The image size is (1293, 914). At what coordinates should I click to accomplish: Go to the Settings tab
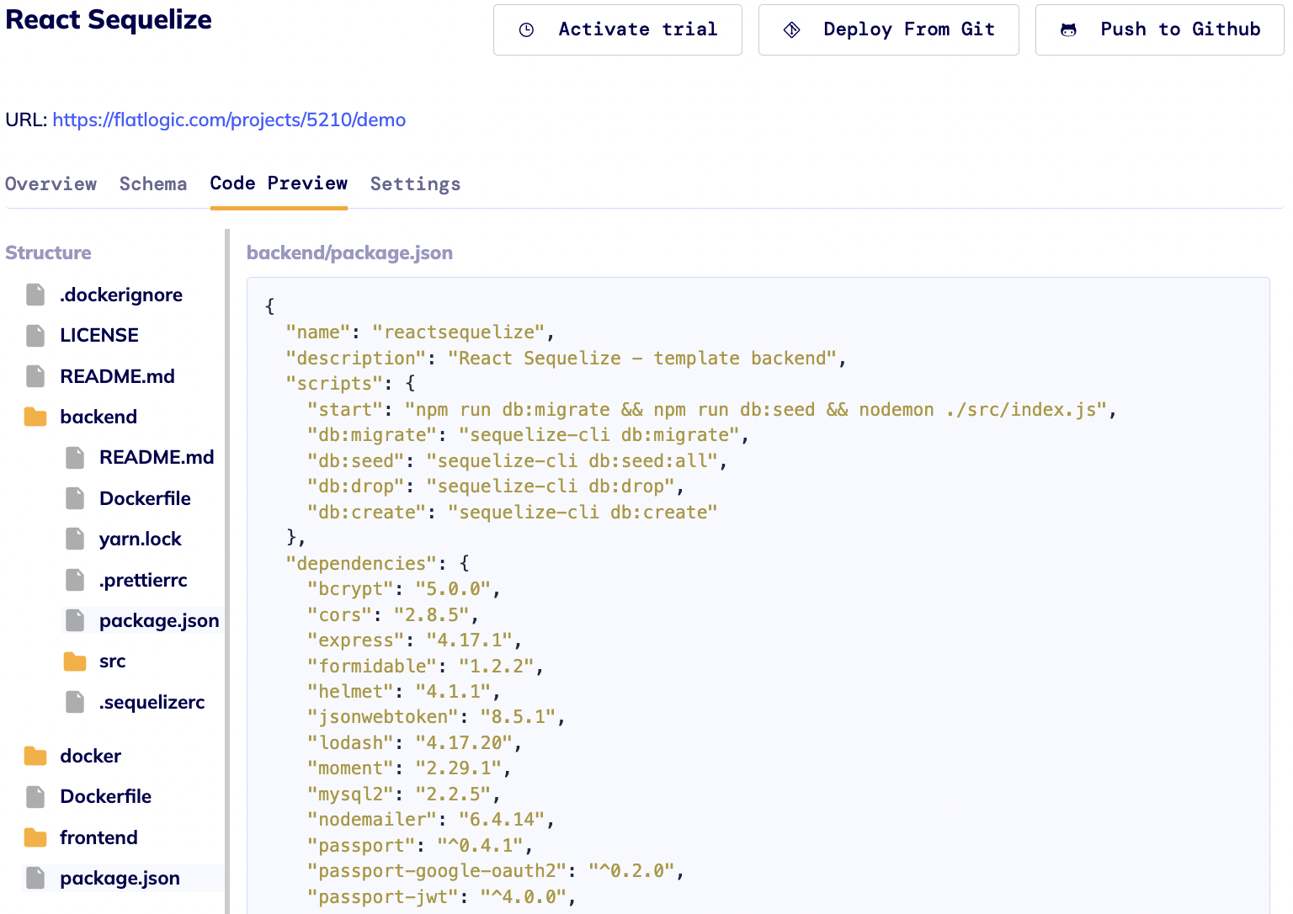(x=415, y=183)
